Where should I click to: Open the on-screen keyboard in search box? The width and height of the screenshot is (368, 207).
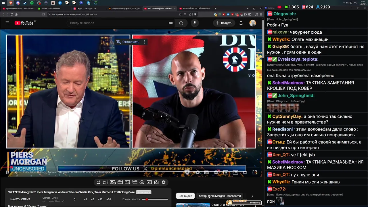(171, 23)
